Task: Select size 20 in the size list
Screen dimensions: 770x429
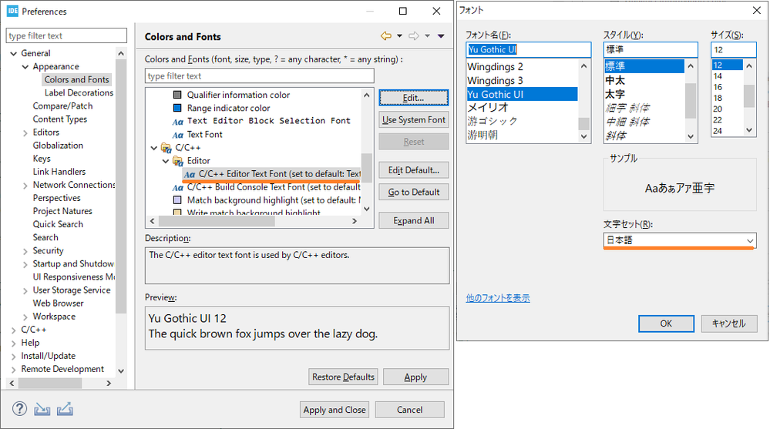Action: tap(727, 109)
